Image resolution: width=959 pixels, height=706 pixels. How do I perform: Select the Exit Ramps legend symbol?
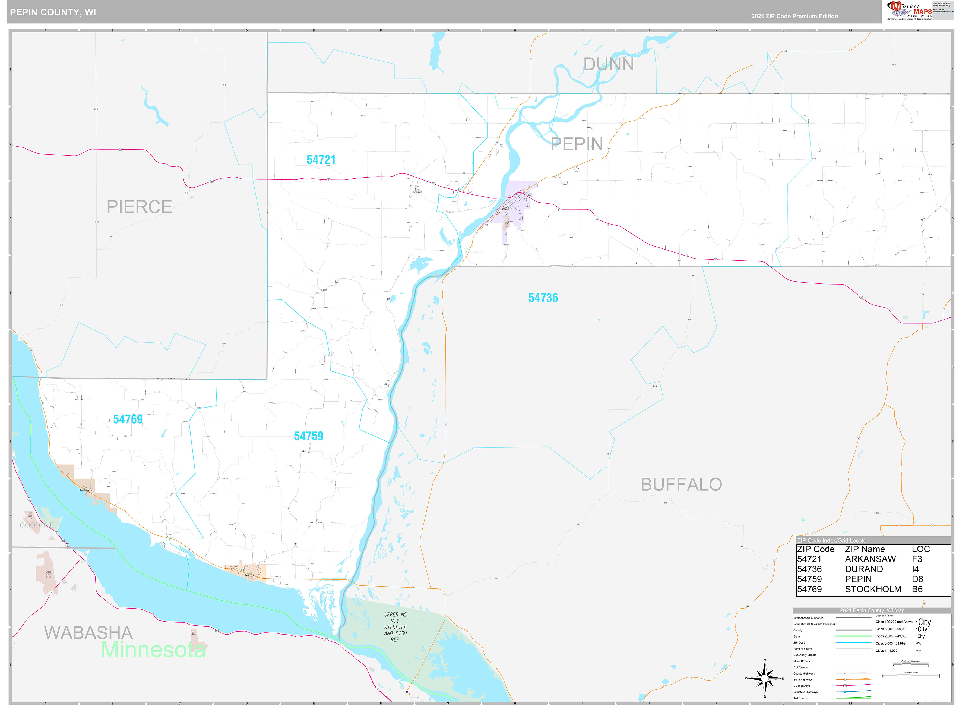[854, 667]
